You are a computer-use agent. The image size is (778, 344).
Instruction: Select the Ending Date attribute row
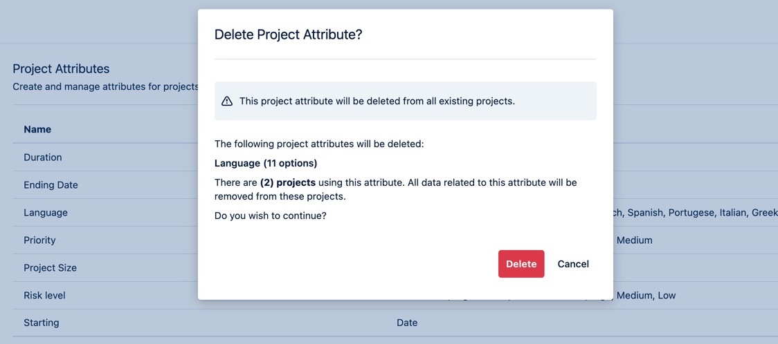pyautogui.click(x=51, y=185)
